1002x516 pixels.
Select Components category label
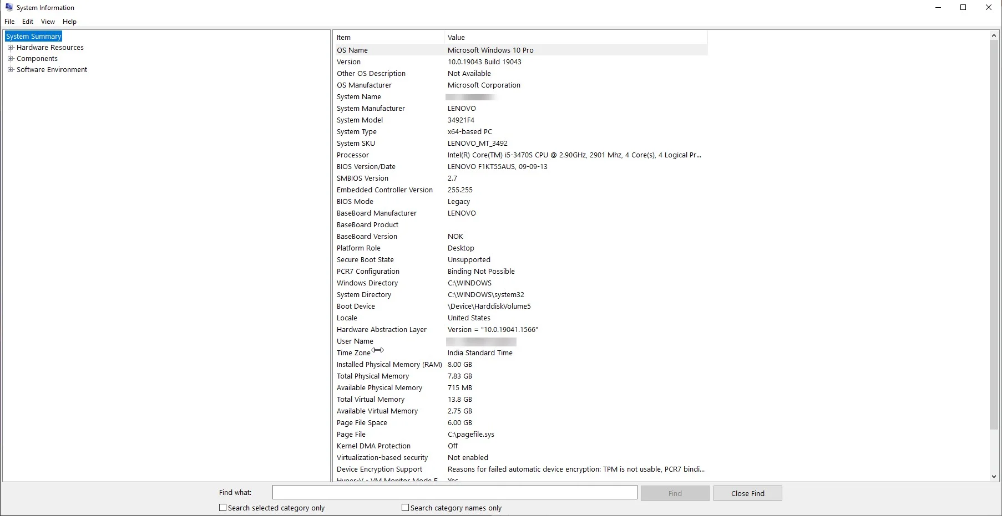click(37, 59)
